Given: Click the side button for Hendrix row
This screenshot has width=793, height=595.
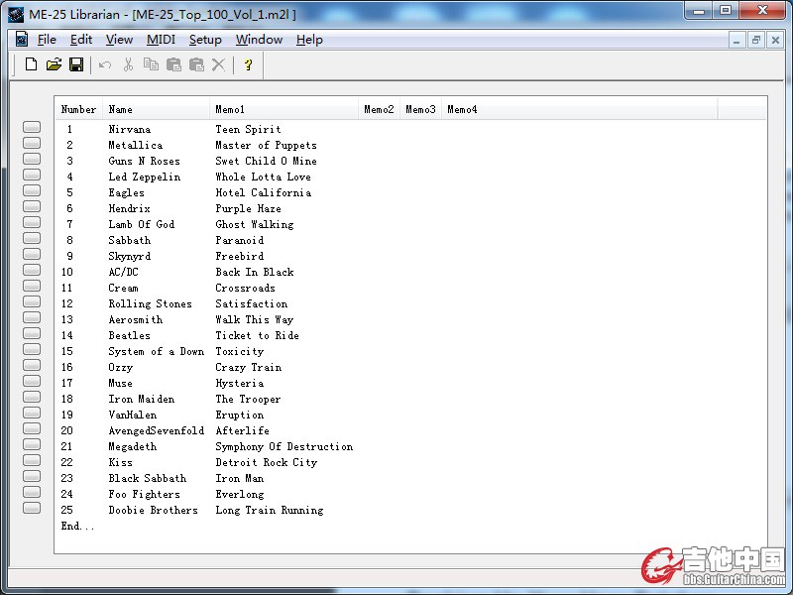Looking at the screenshot, I should click(x=32, y=206).
